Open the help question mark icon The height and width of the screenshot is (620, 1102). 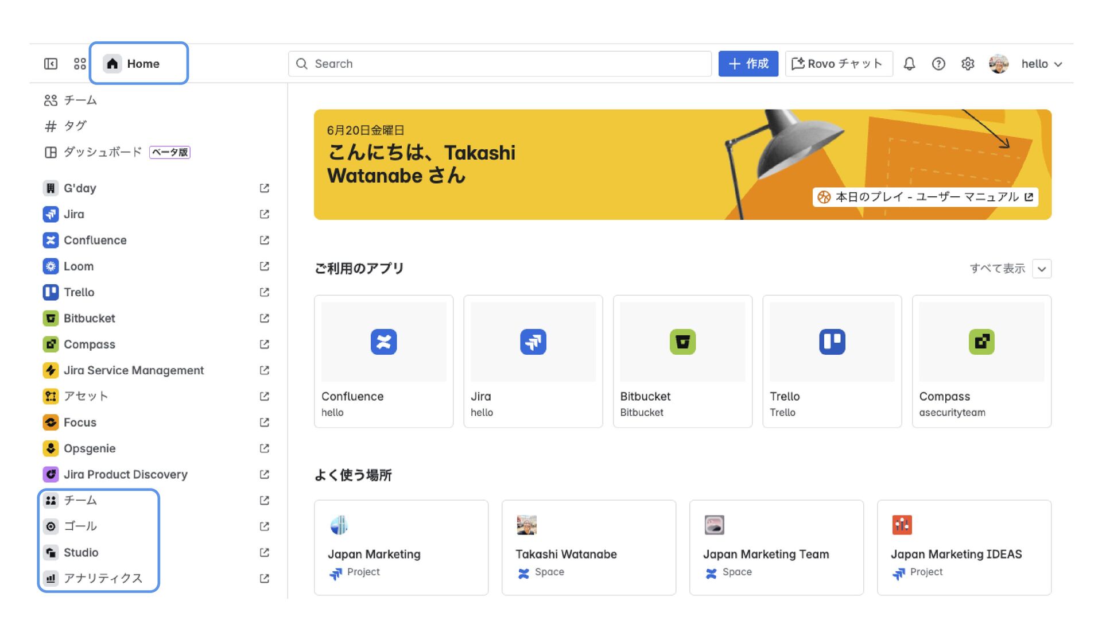click(938, 64)
